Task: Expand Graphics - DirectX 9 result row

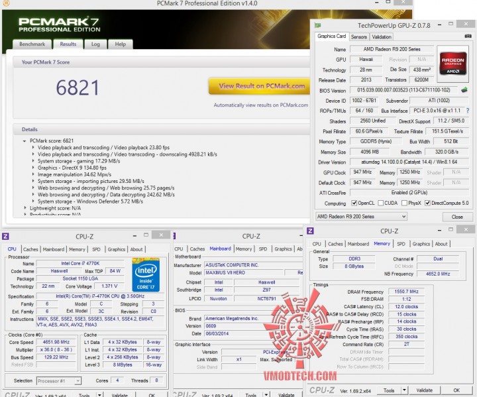Action: [33, 168]
